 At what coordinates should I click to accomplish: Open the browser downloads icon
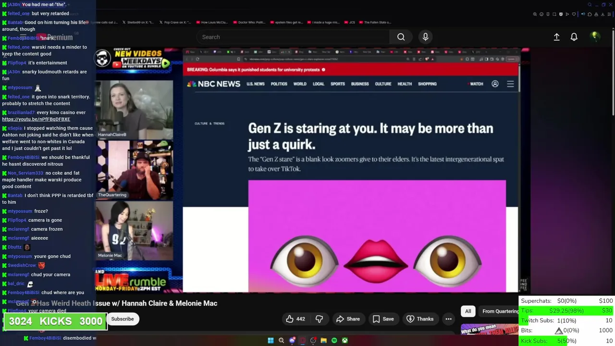pos(603,14)
